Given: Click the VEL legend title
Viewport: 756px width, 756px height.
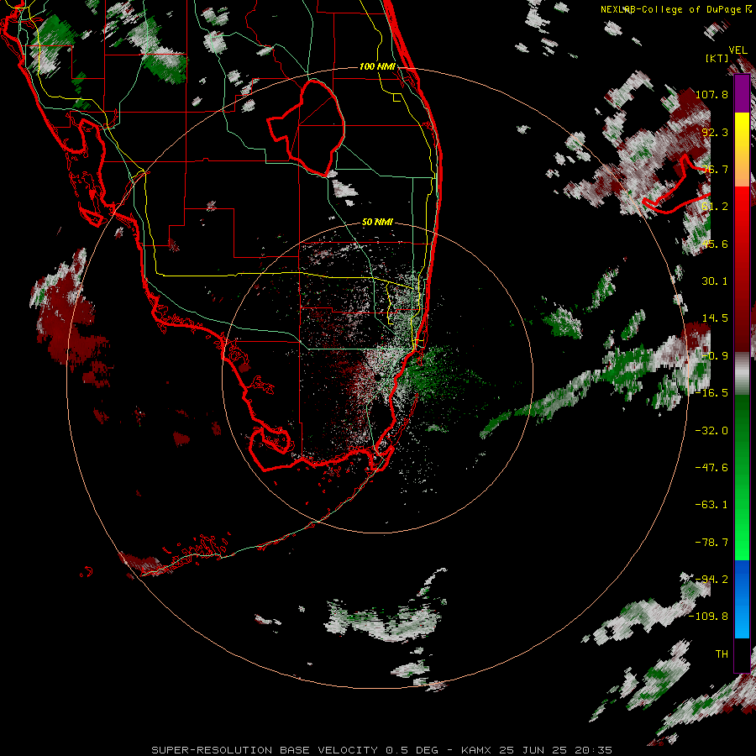Looking at the screenshot, I should click(x=738, y=50).
